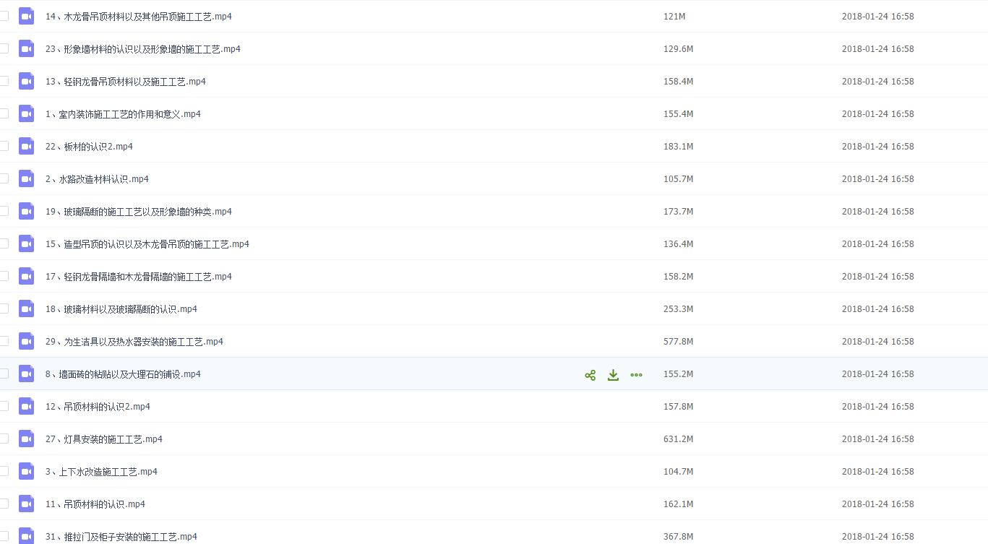Viewport: 988px width, 544px height.
Task: Click file name 27、灯具安装的施工工艺.mp4
Action: tap(104, 439)
